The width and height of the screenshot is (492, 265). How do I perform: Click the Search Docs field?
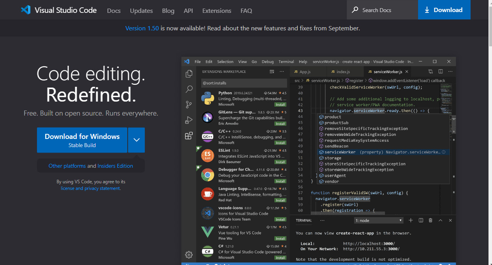(x=382, y=10)
